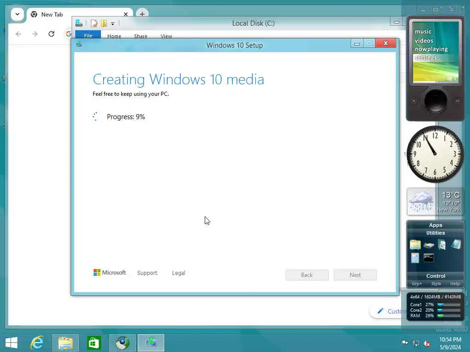The width and height of the screenshot is (470, 352).
Task: Click Help in the launcher gadget
Action: 455,284
